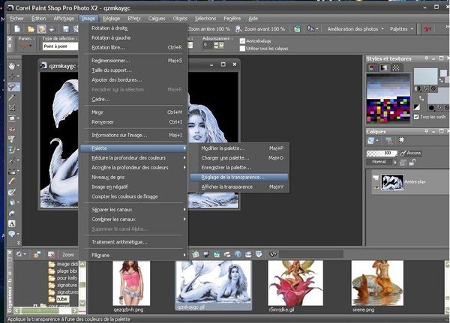The image size is (450, 323).
Task: Click the Open folder icon
Action: [31, 29]
